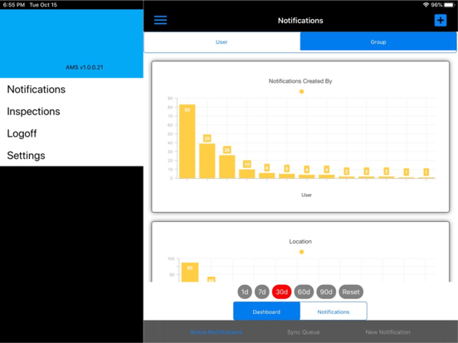Click the Location chart title
Screen dimensions: 458x343
pos(300,241)
